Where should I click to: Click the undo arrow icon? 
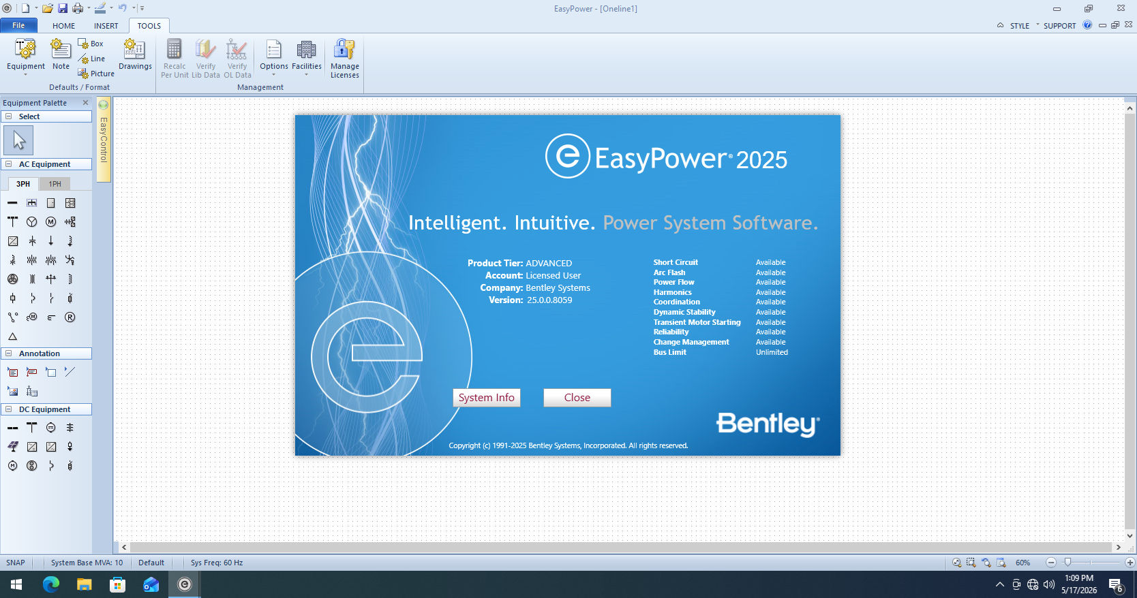[x=123, y=8]
